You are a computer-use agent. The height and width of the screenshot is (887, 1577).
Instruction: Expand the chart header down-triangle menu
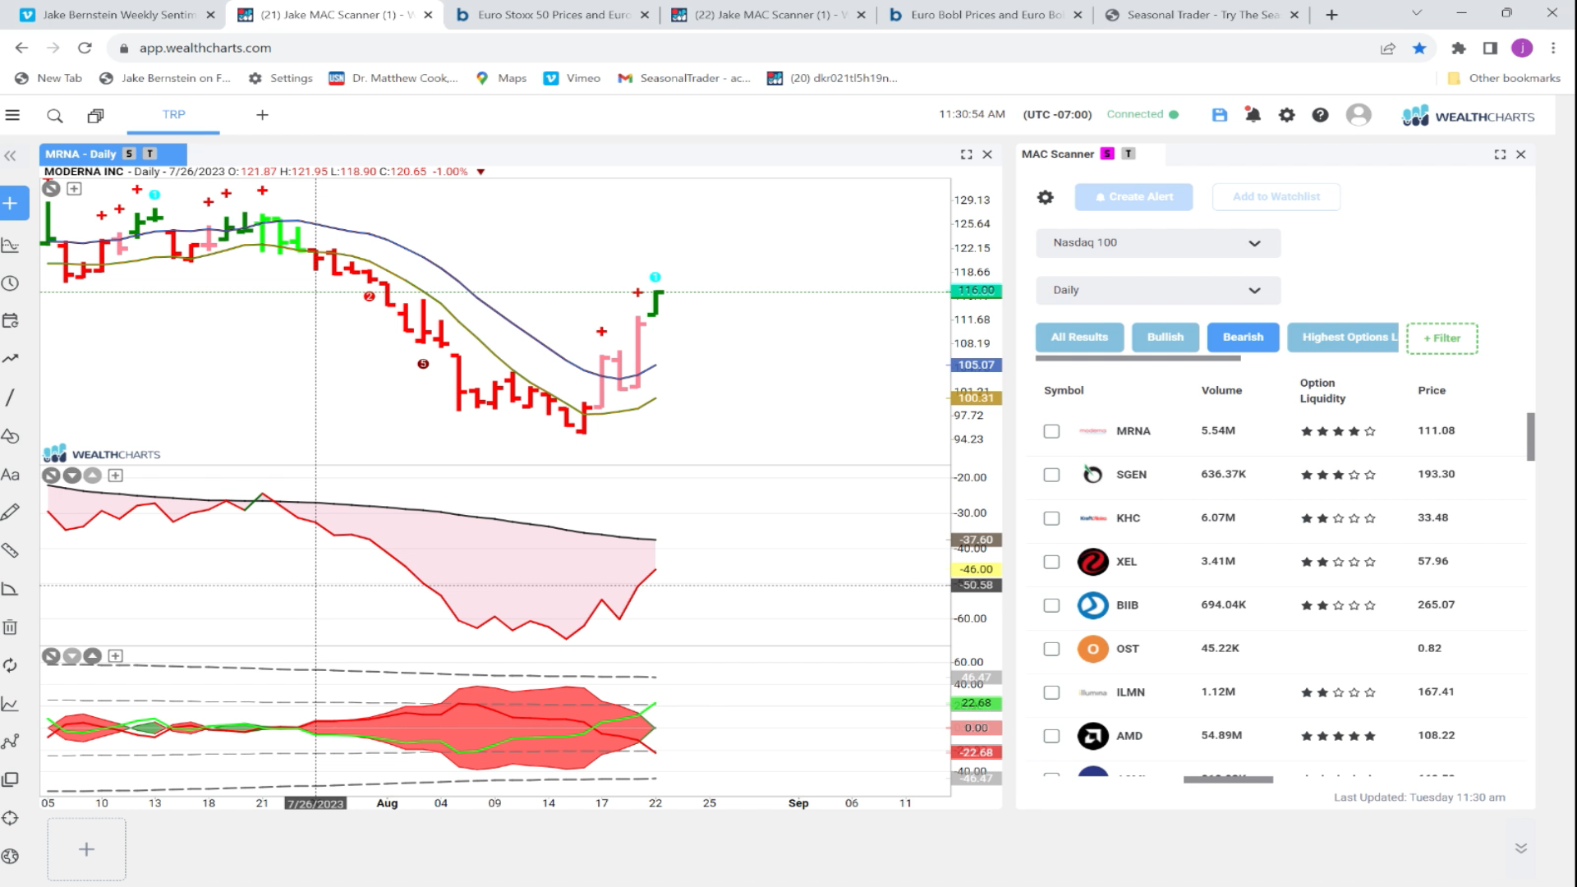[x=480, y=172]
